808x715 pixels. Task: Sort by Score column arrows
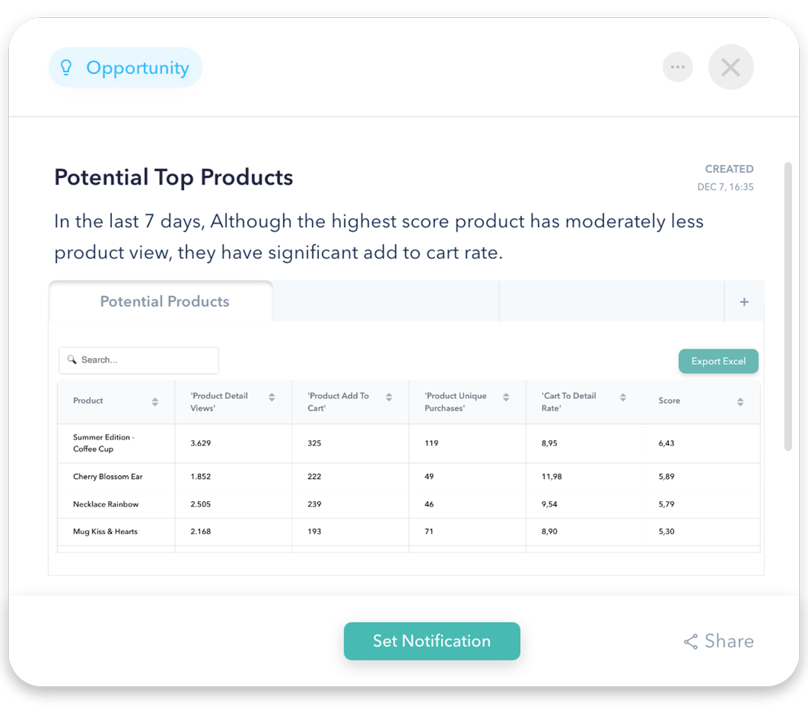(740, 401)
